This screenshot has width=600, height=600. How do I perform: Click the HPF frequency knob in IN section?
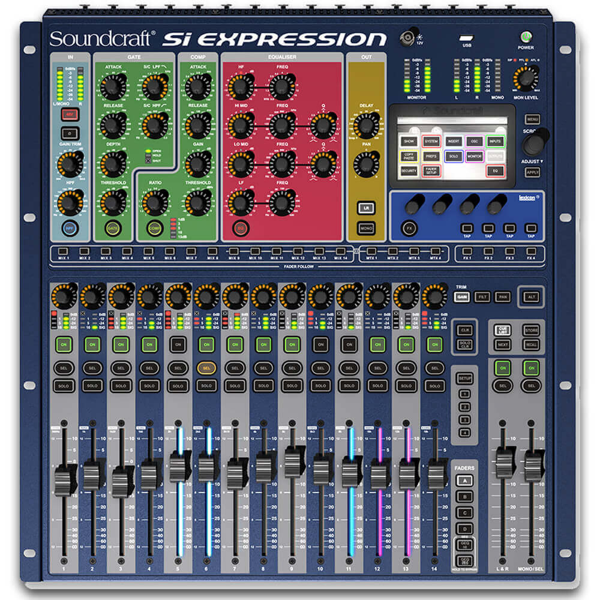point(70,202)
